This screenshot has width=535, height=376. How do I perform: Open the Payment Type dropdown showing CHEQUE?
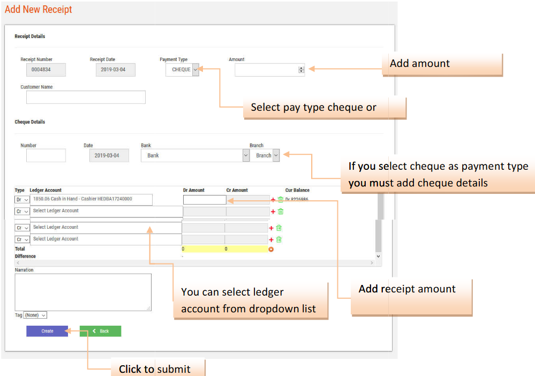[x=182, y=70]
